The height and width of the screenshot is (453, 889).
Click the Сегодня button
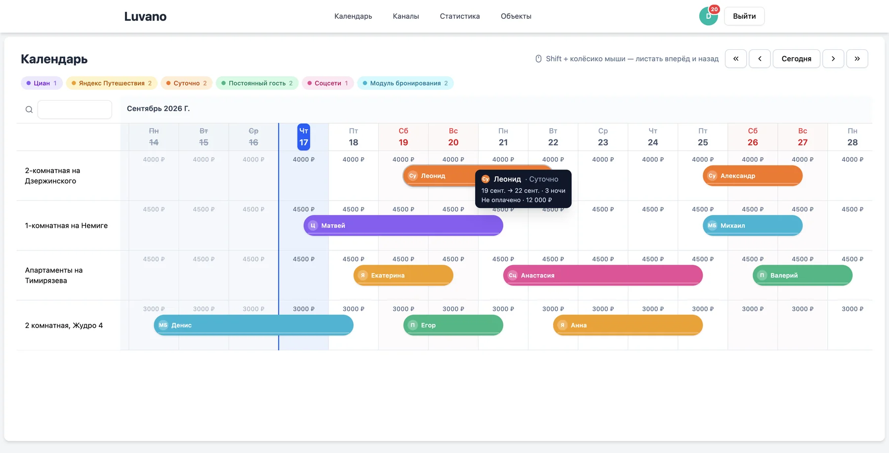point(796,59)
